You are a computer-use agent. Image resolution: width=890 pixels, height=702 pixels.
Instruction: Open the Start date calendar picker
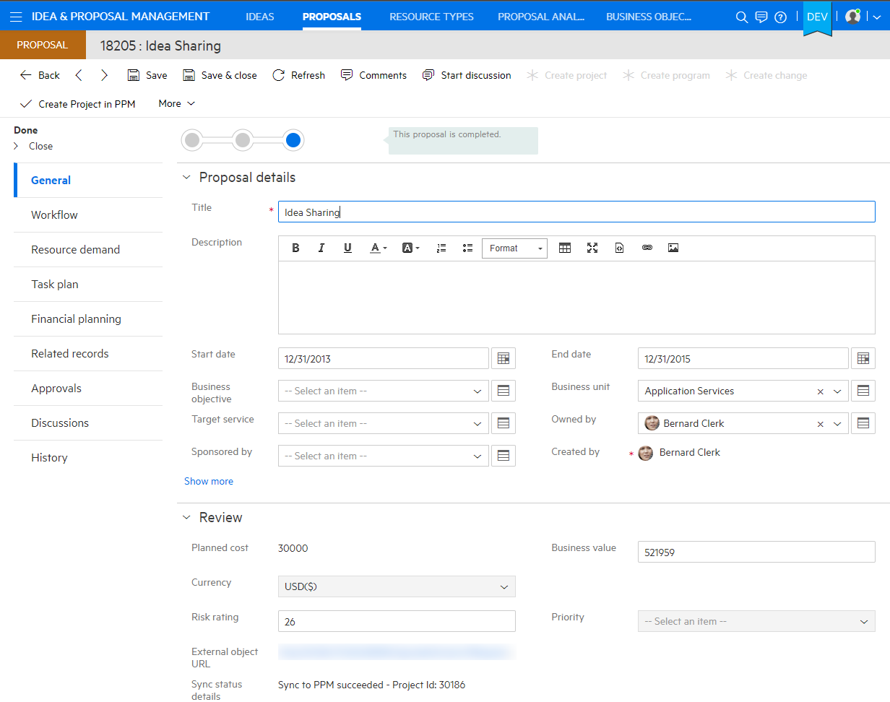click(x=503, y=358)
